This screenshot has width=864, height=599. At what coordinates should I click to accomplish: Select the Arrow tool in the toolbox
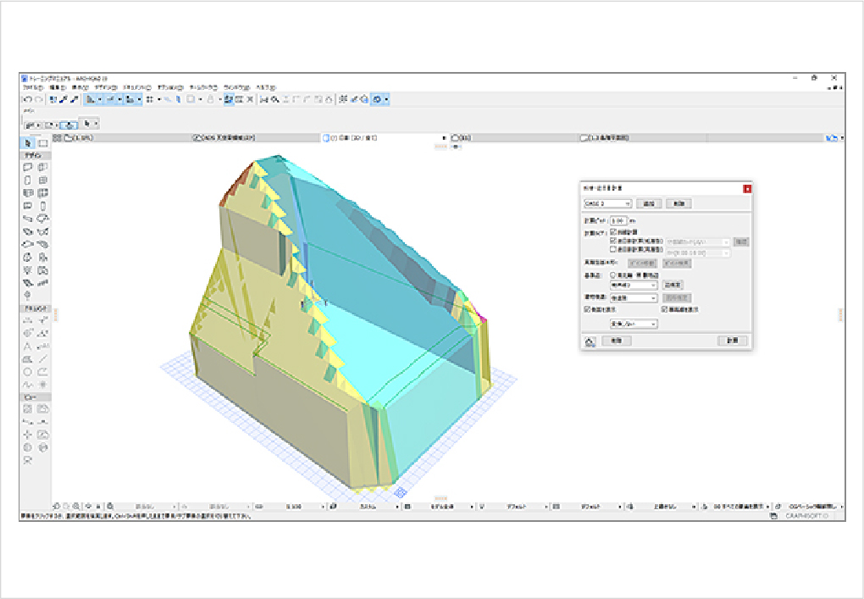(x=27, y=144)
